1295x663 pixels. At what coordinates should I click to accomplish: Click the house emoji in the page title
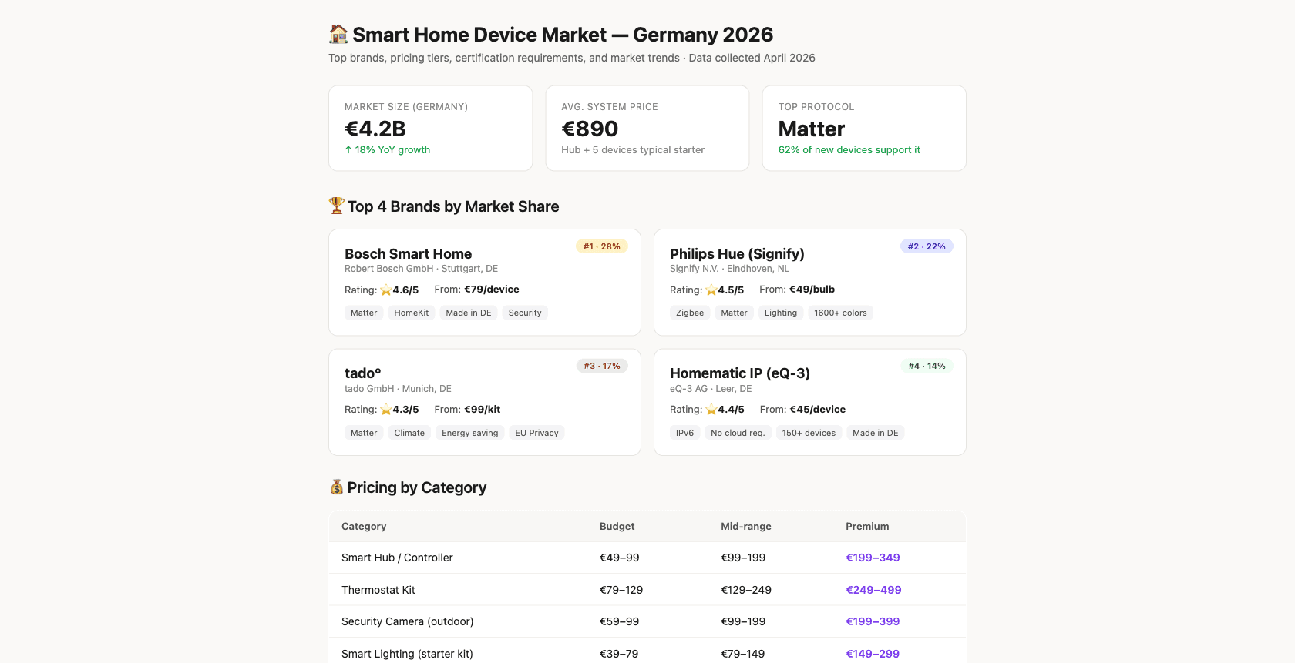[338, 35]
